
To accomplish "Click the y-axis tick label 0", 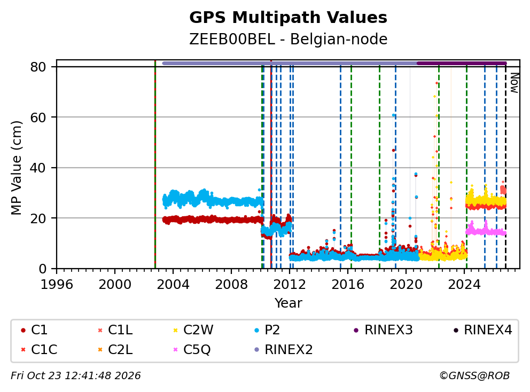I will [x=43, y=269].
